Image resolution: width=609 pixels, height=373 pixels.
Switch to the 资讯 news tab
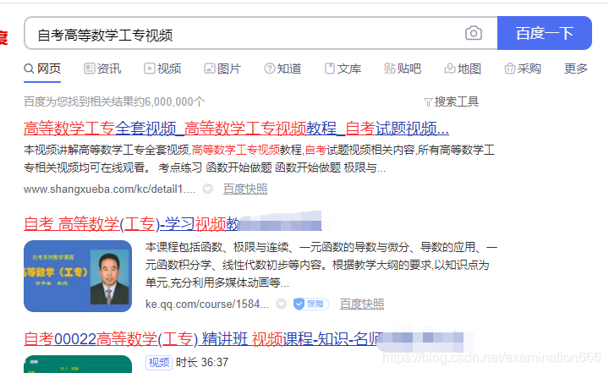point(102,69)
